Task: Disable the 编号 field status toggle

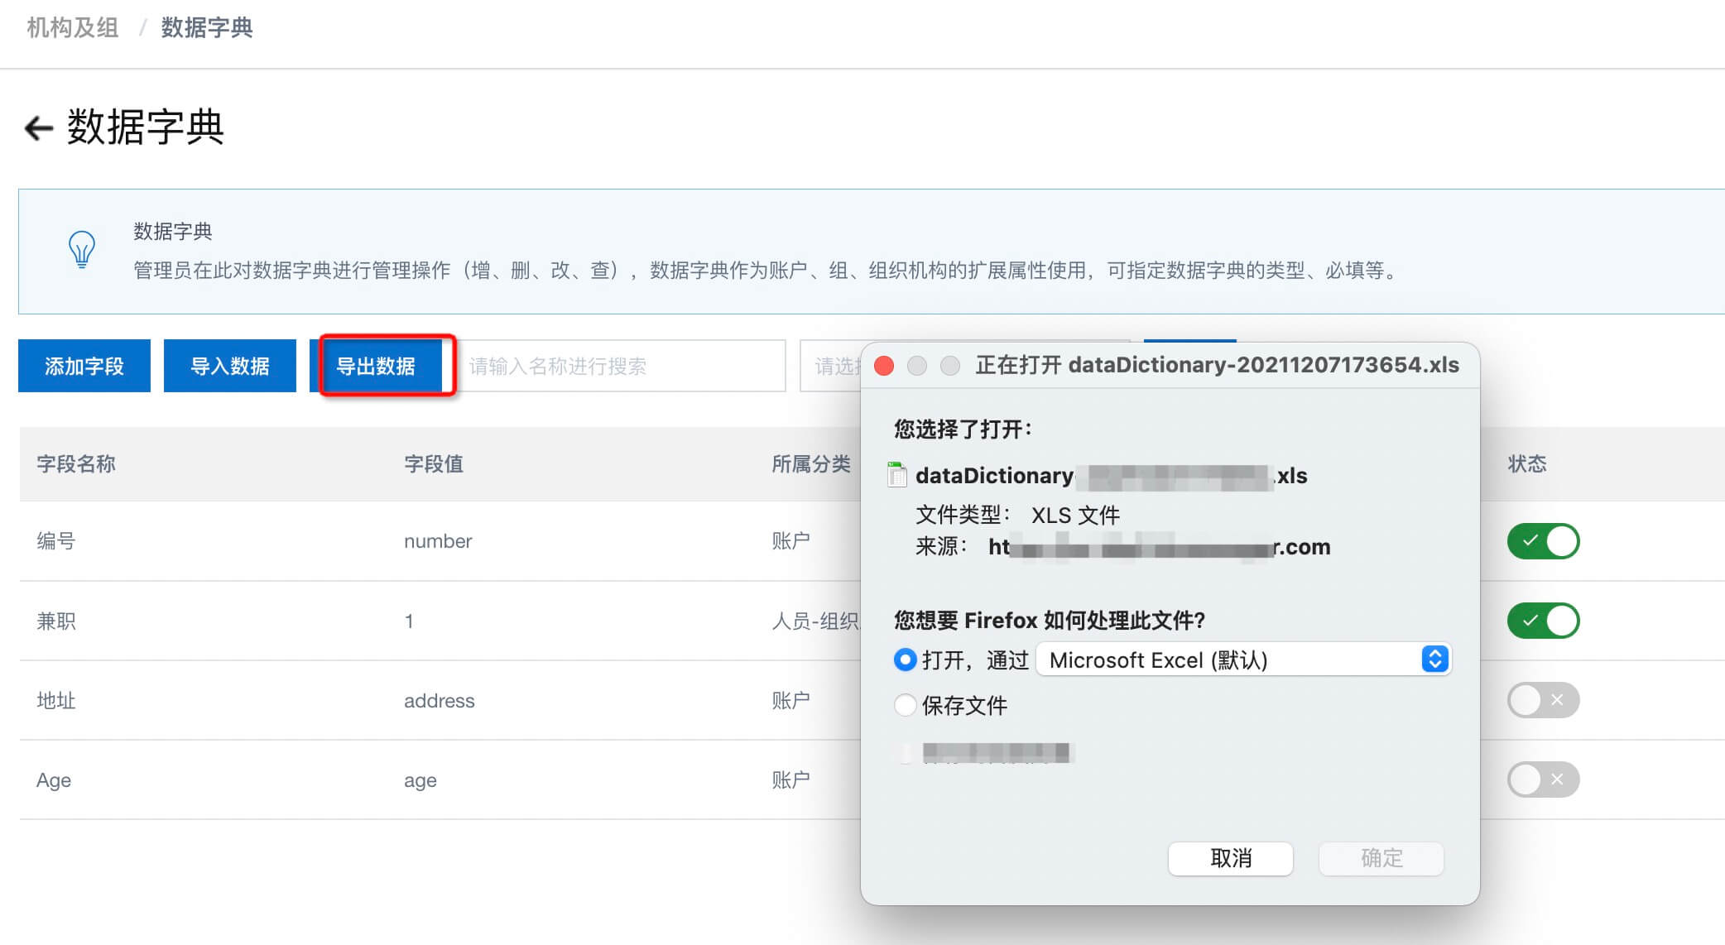Action: (1543, 541)
